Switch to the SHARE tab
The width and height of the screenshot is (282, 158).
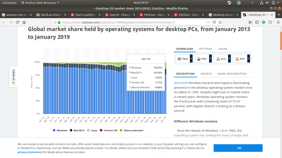tap(223, 49)
